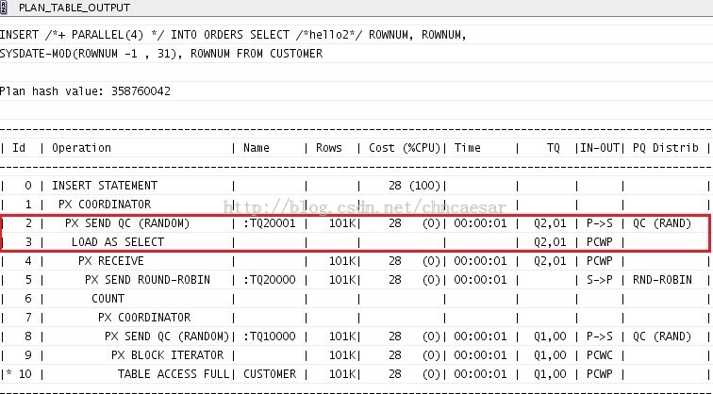
Task: Select 'PX SEND QC (RANDOM)' in row Id 2
Action: (127, 223)
